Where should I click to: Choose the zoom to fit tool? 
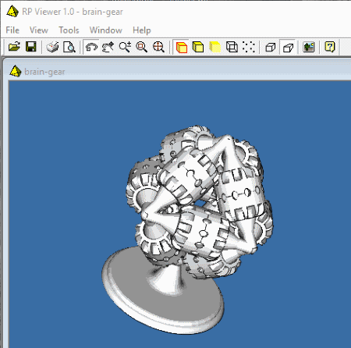(158, 47)
